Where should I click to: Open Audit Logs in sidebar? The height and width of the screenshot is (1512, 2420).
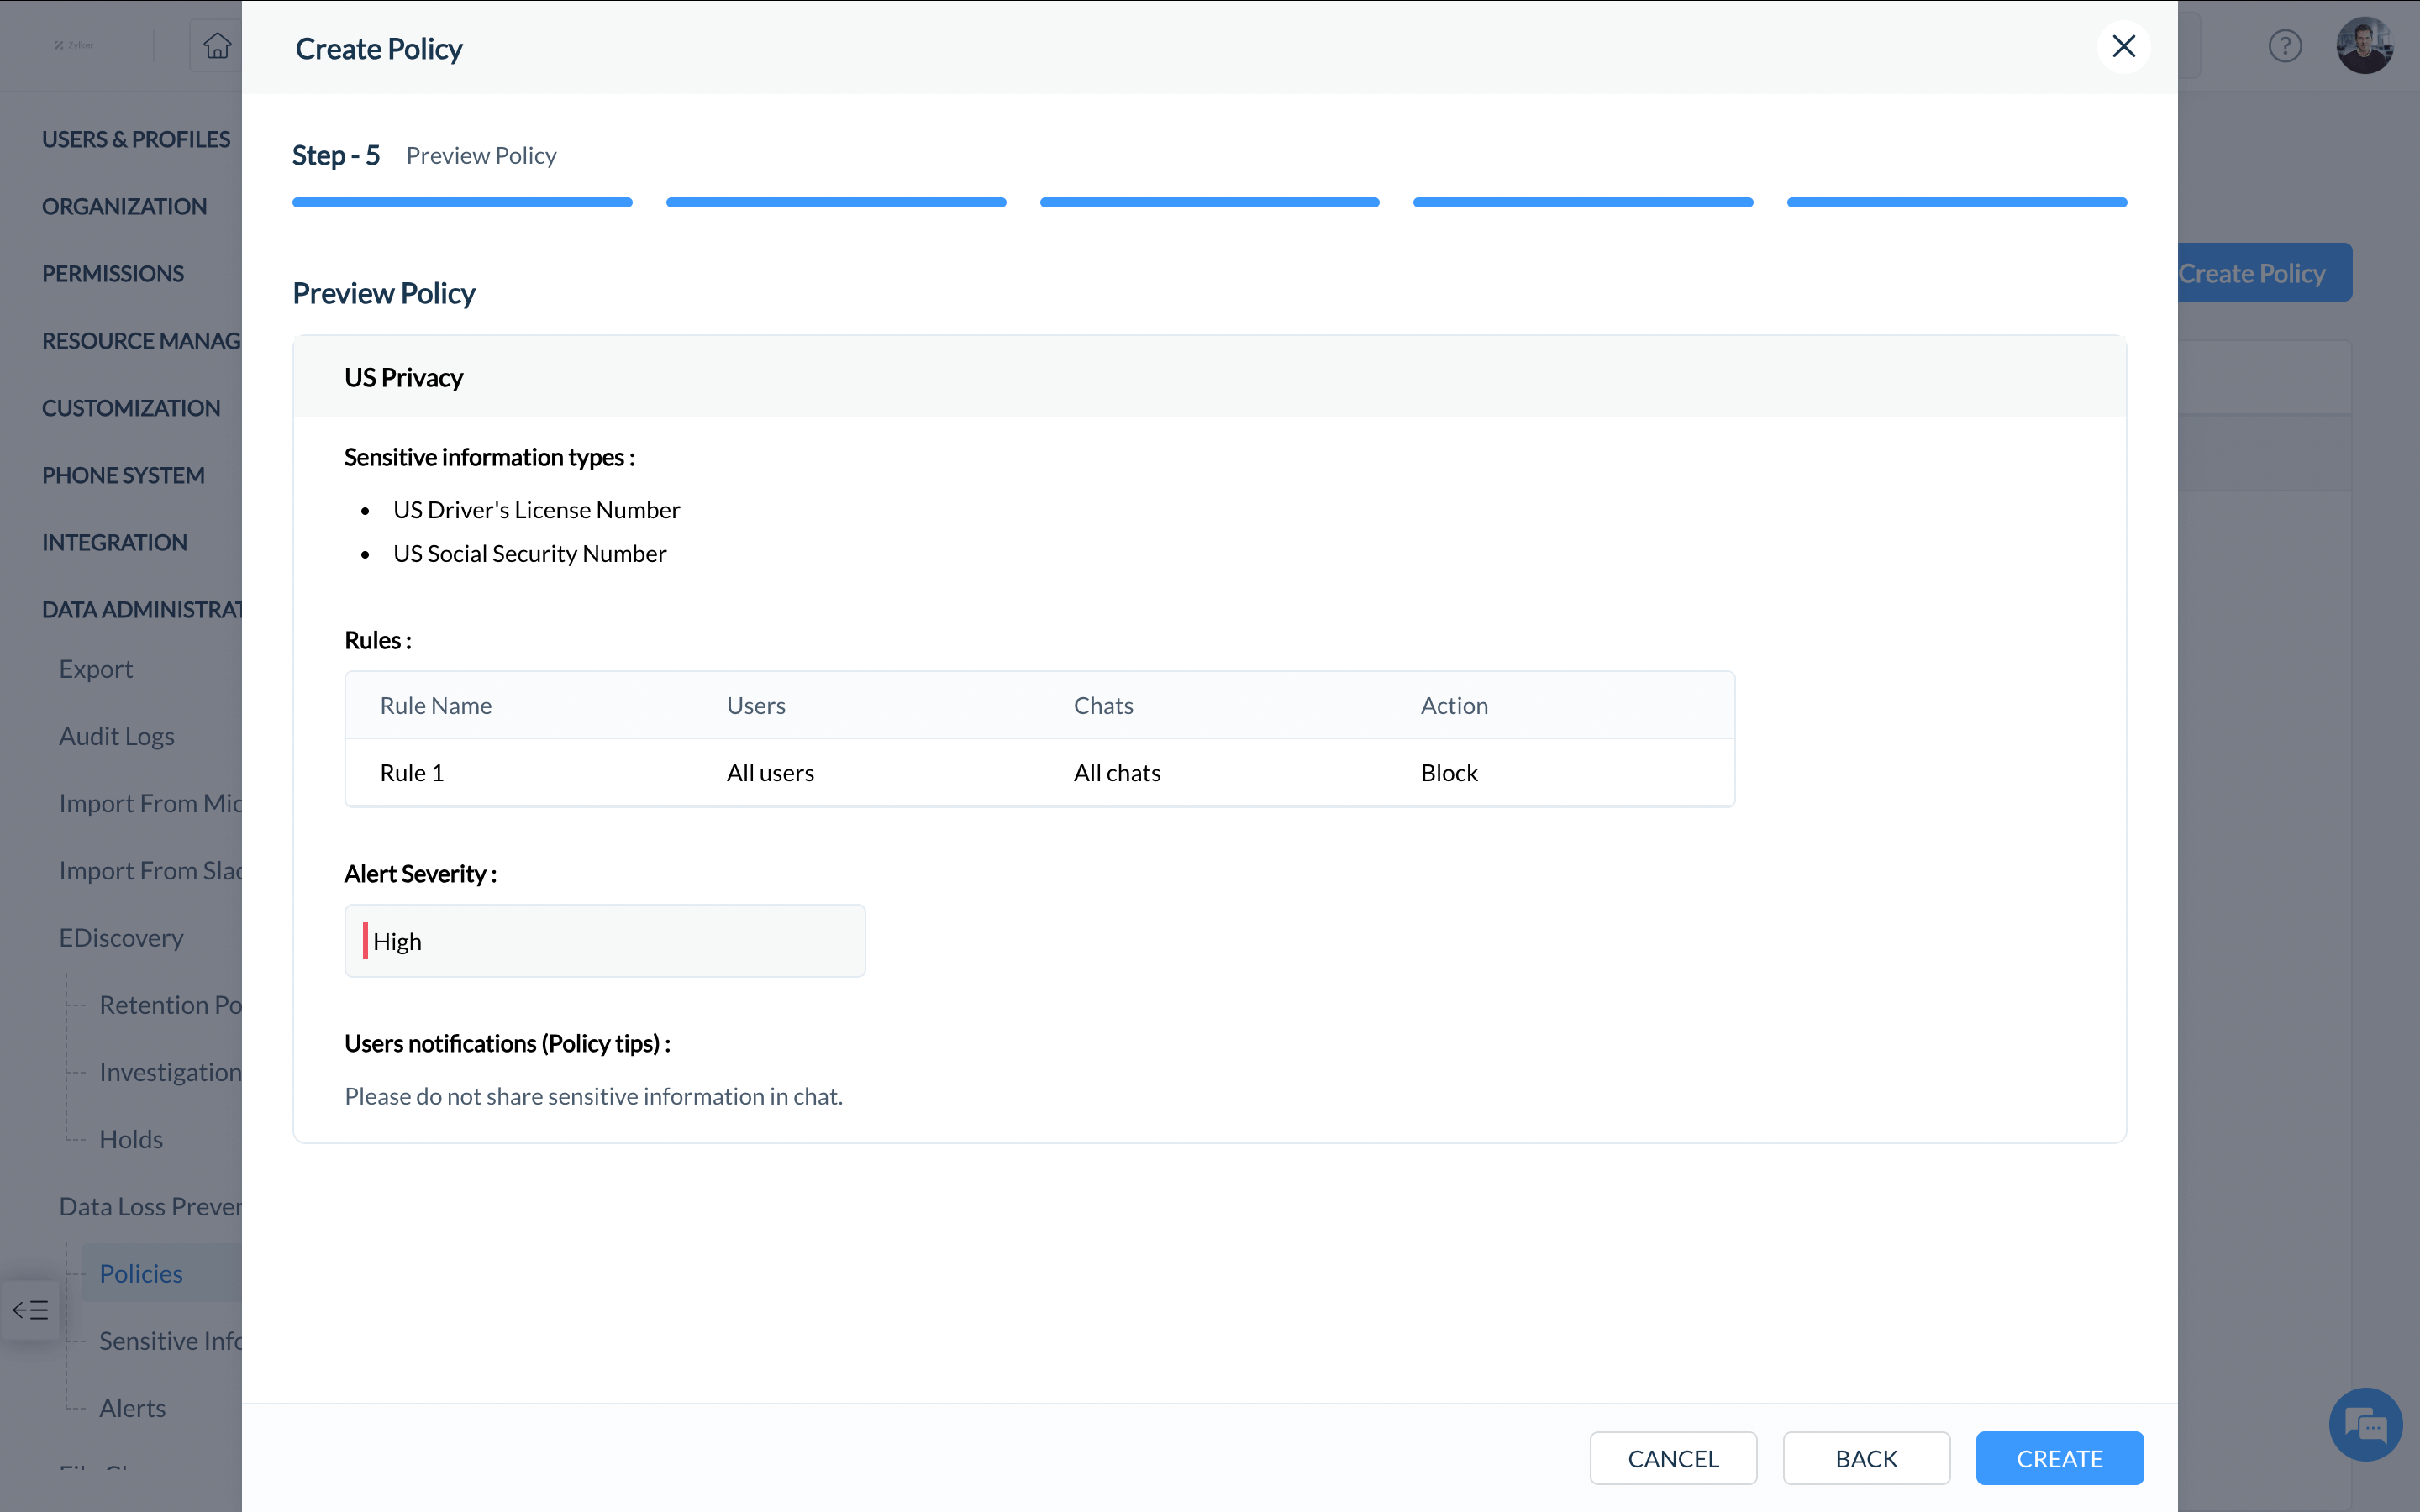(116, 736)
